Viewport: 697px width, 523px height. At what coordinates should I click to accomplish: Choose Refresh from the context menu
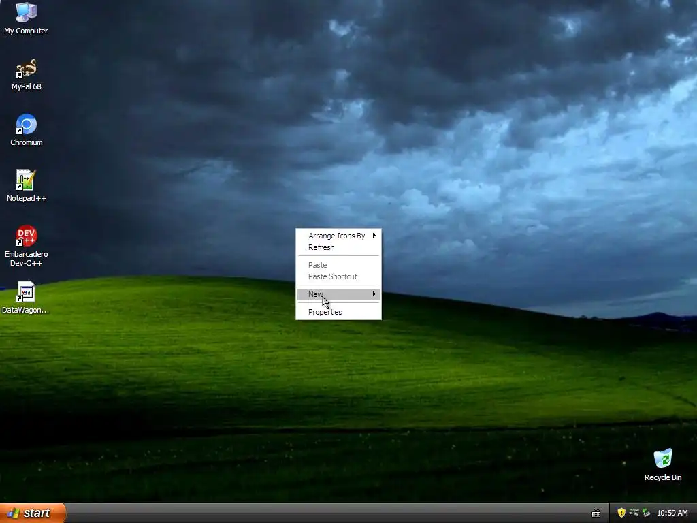(338, 247)
